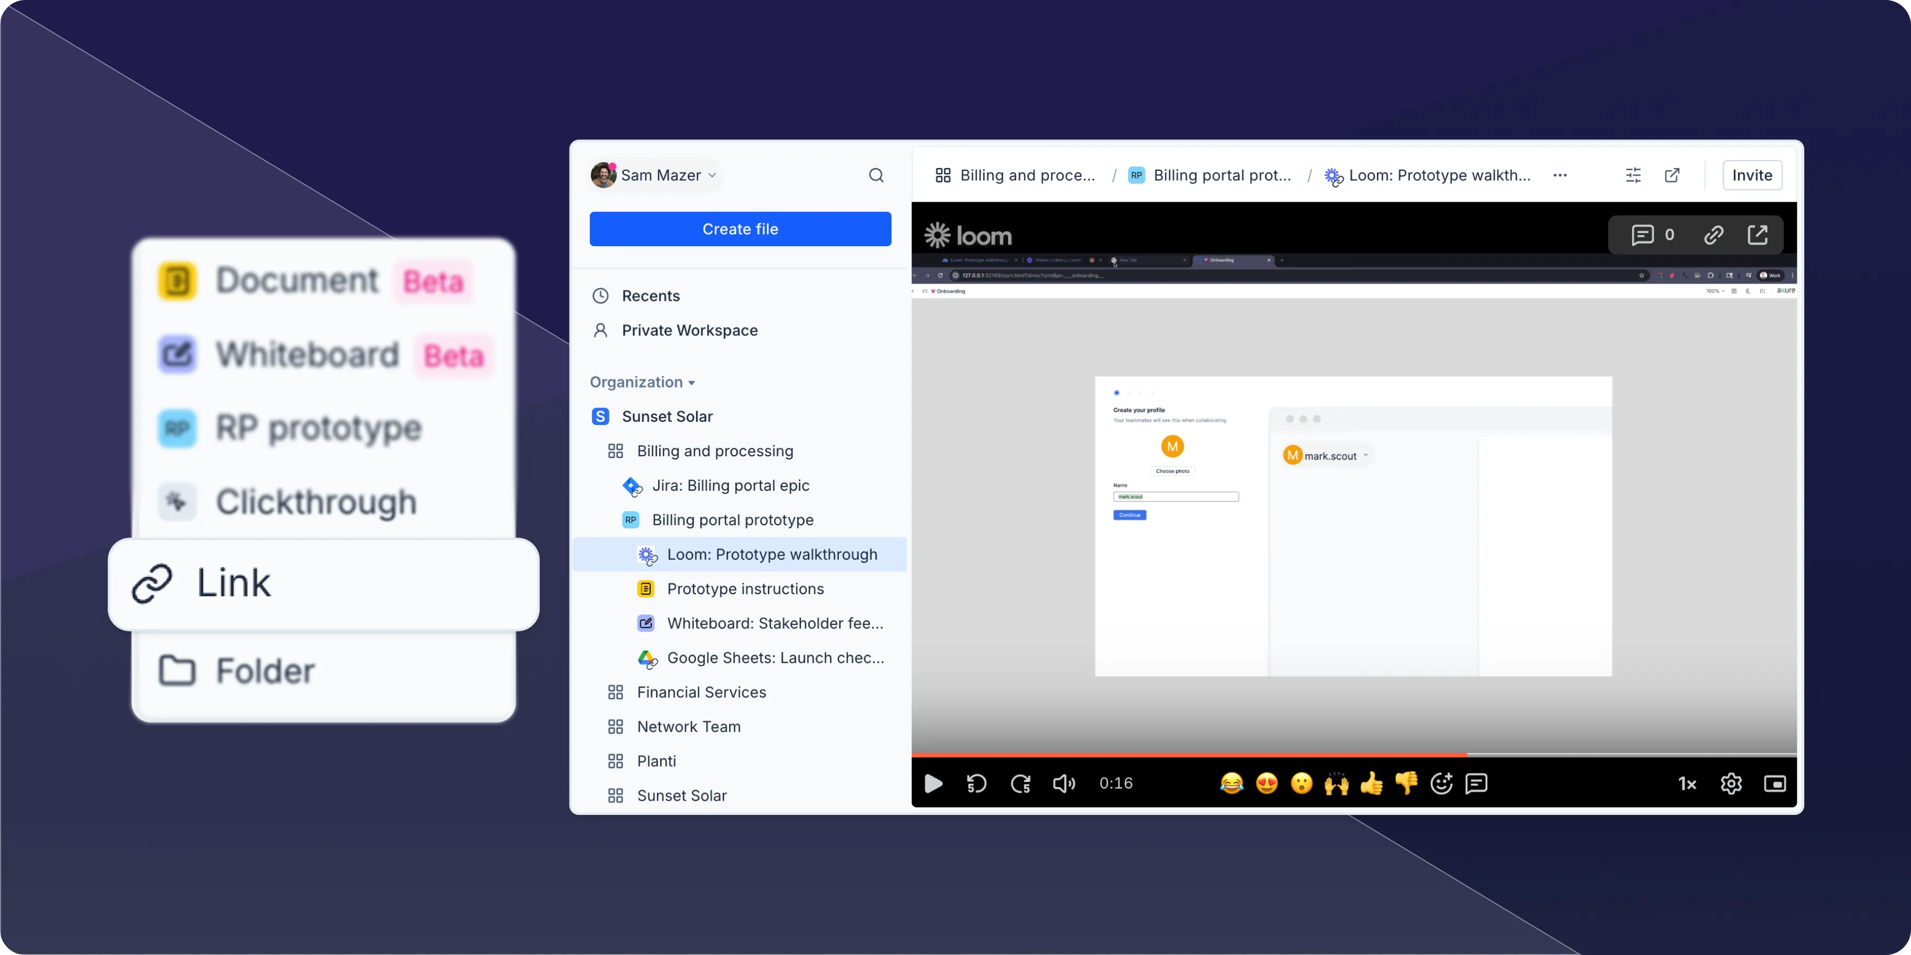Change the 1x playback speed
The width and height of the screenshot is (1911, 955).
1687,784
